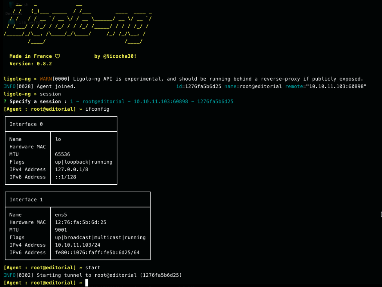
Task: Click the 'Made in France' banner text
Action: point(31,56)
